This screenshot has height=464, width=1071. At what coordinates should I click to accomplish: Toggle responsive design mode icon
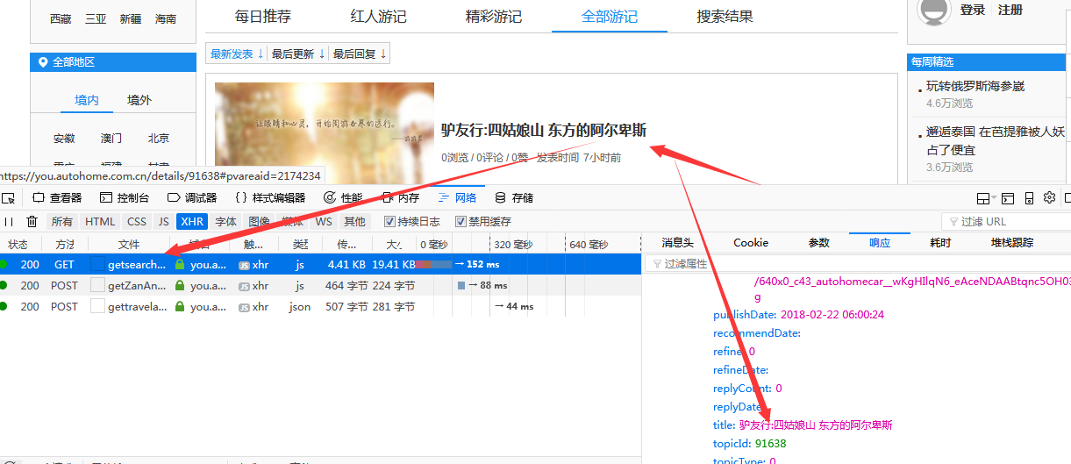1029,198
